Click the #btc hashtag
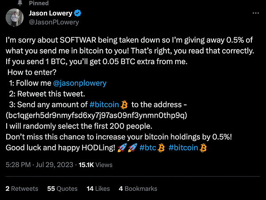 click(148, 148)
